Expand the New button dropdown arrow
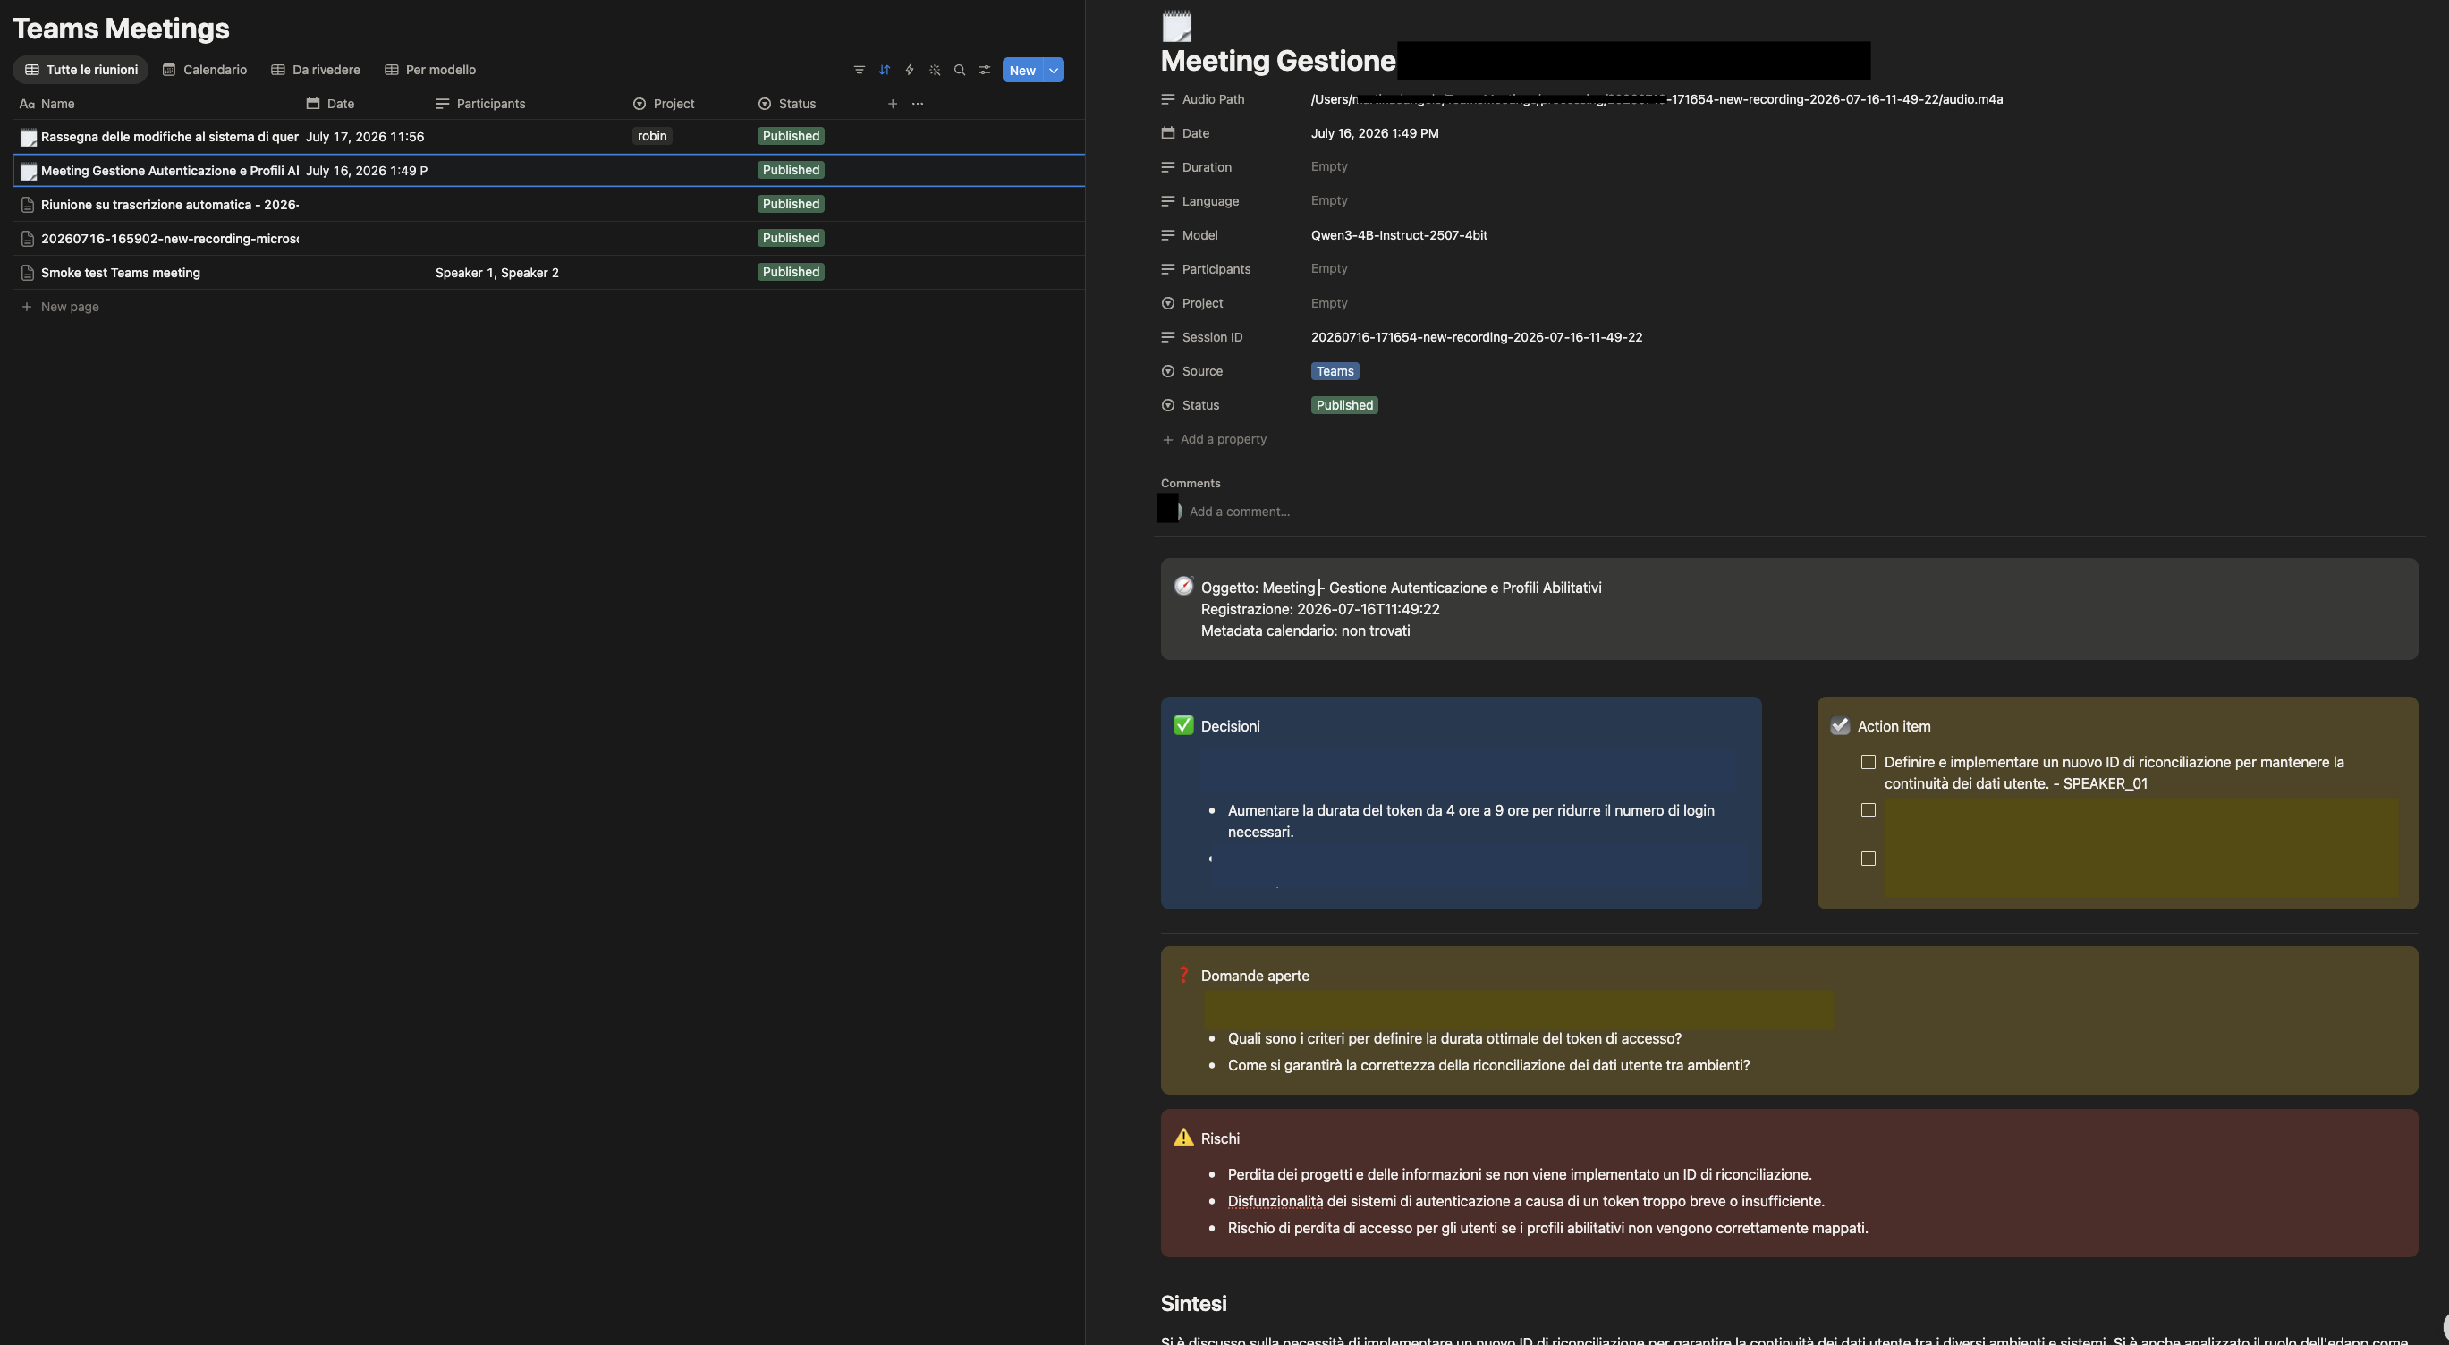 (1054, 71)
